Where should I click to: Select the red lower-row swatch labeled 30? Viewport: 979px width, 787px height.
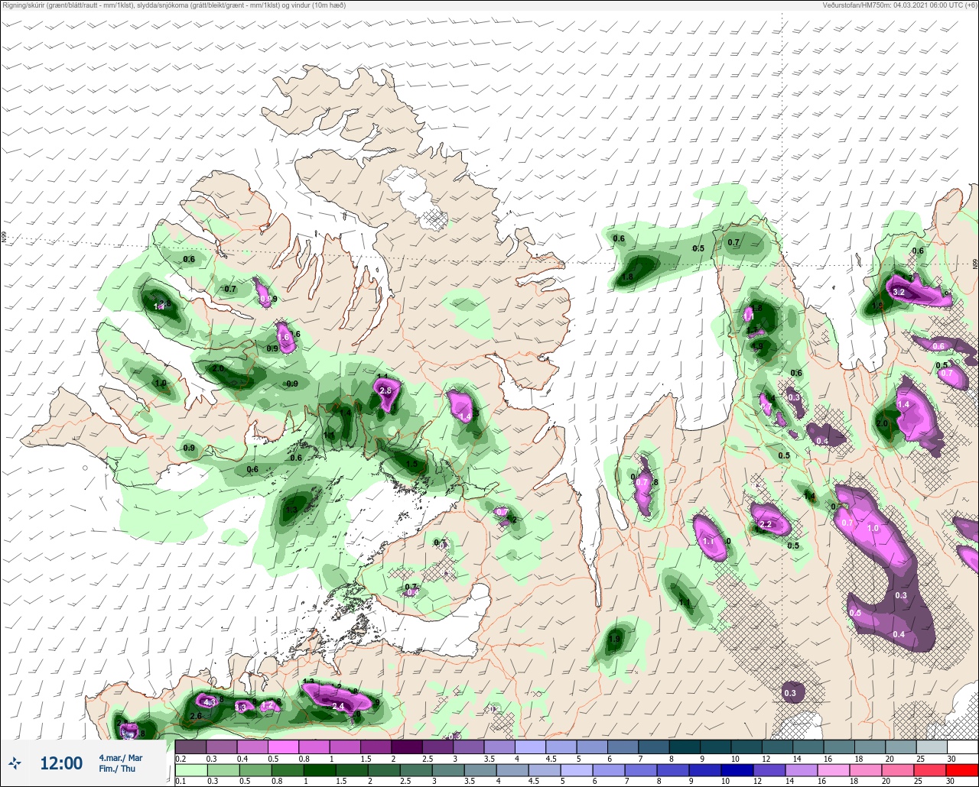962,770
